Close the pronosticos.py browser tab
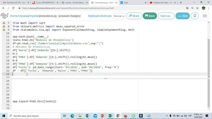Viewport: 212px width, 119px height. click(116, 3)
